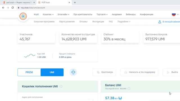Image resolution: width=180 pixels, height=101 pixels.
Task: Click the 14,628,903 UMI coin count
Action: tap(74, 39)
